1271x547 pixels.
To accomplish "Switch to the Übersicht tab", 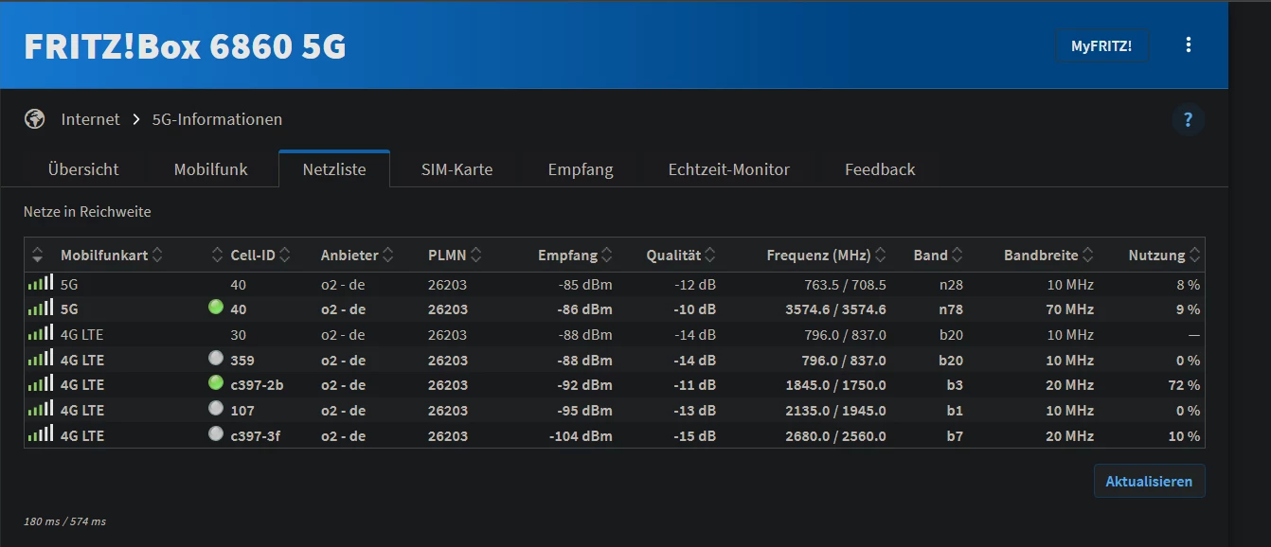I will point(83,169).
